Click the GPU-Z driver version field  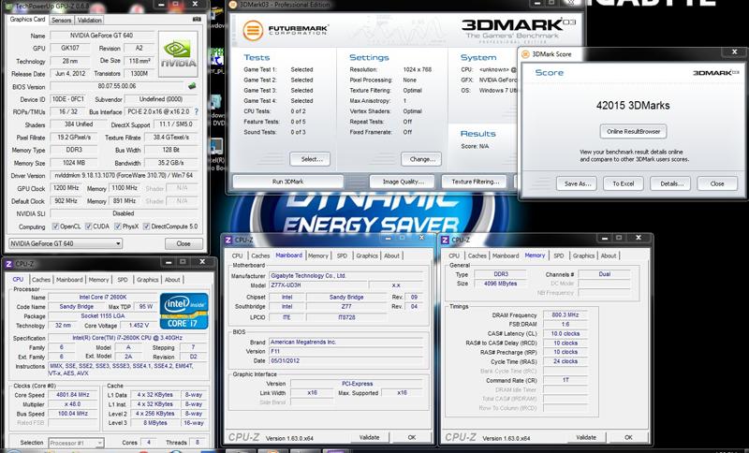point(124,175)
